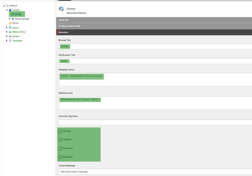Disable the NoArchive checkbox
This screenshot has height=176, width=252.
click(x=60, y=148)
